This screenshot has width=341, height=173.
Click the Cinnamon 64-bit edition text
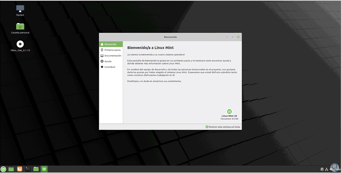[229, 119]
